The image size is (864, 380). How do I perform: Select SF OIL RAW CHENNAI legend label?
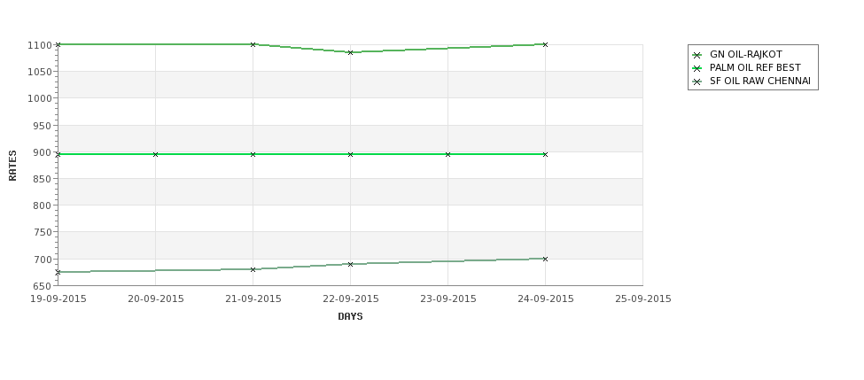coord(759,81)
